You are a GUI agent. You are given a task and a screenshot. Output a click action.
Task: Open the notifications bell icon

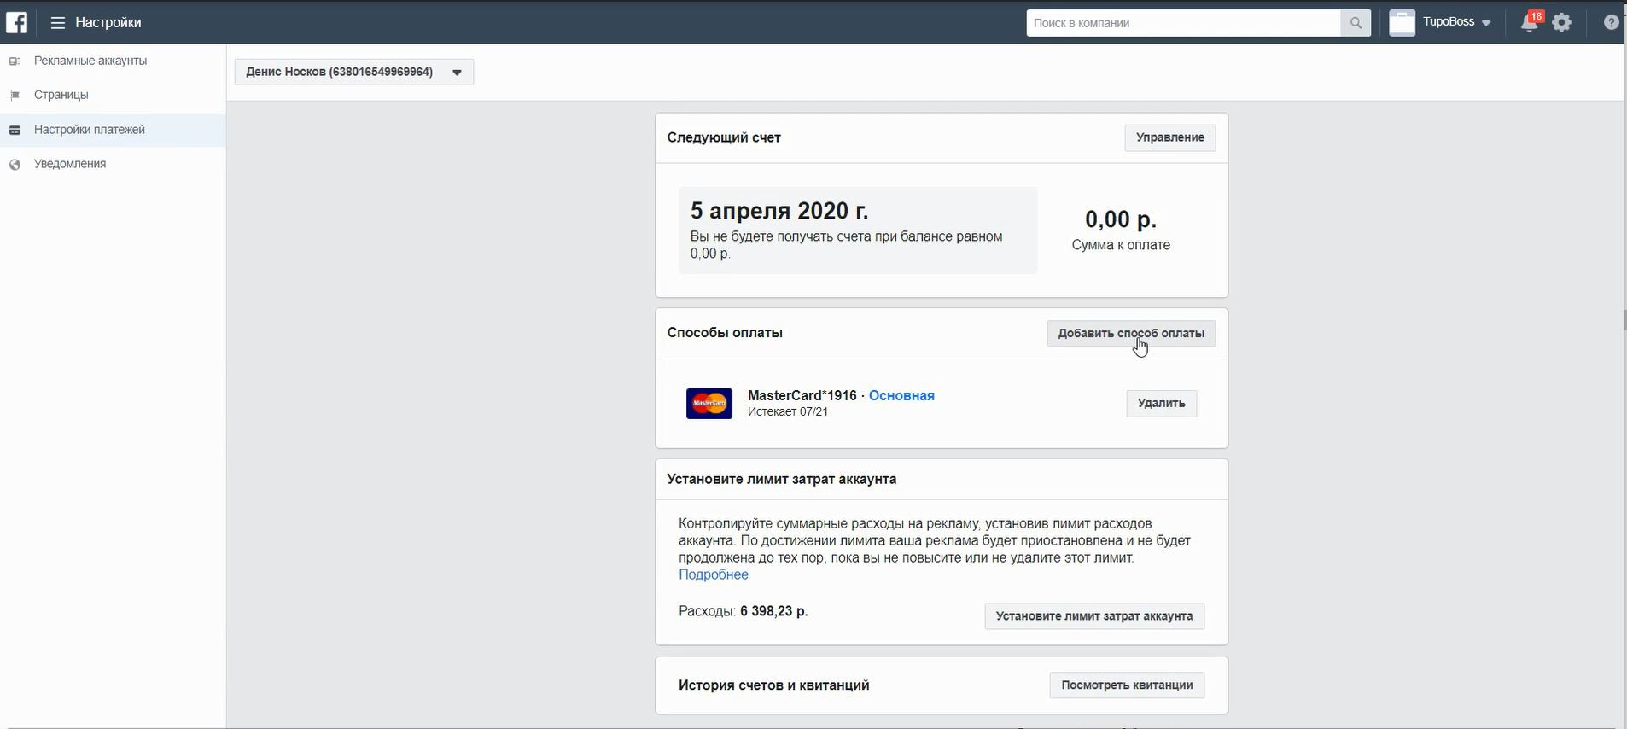coord(1529,23)
